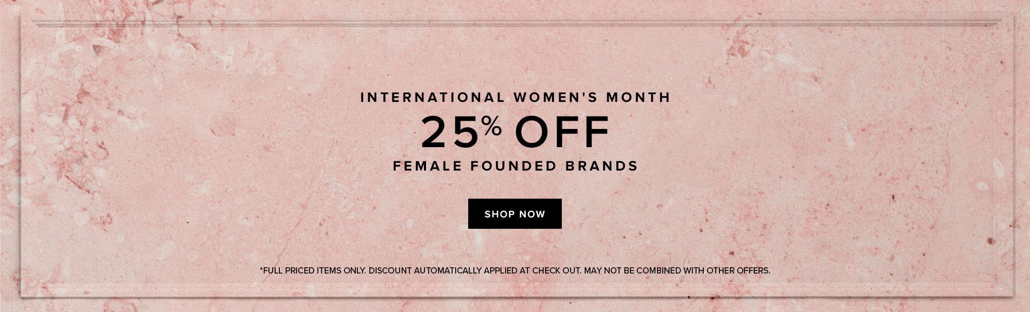Click the International Women's Month heading
The height and width of the screenshot is (312, 1030).
[x=515, y=97]
